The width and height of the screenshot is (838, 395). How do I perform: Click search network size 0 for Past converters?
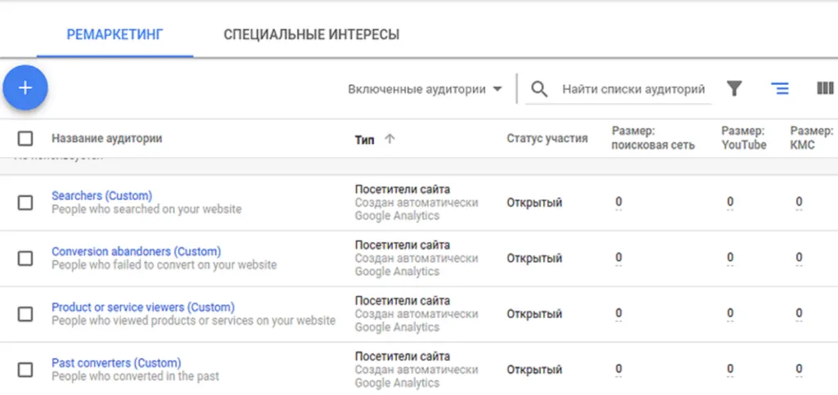point(619,370)
